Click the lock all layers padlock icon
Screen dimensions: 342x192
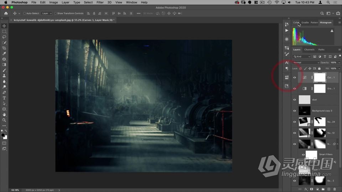click(319, 68)
